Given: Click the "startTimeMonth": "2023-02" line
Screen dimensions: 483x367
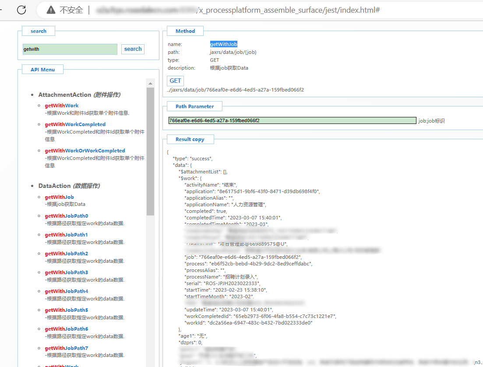Looking at the screenshot, I should 219,296.
